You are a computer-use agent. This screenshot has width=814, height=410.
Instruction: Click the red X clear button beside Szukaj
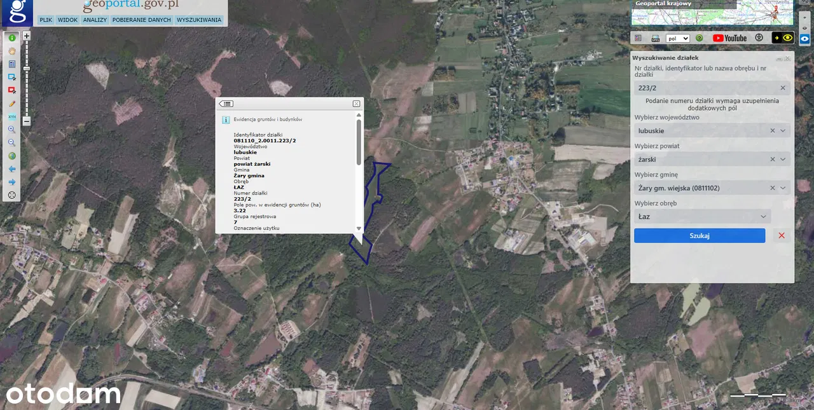[782, 236]
